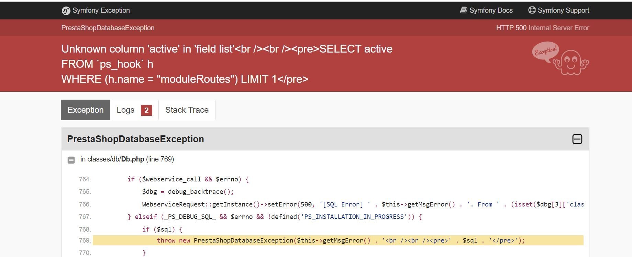The image size is (632, 257).
Task: Click the red Logs count badge
Action: (146, 110)
